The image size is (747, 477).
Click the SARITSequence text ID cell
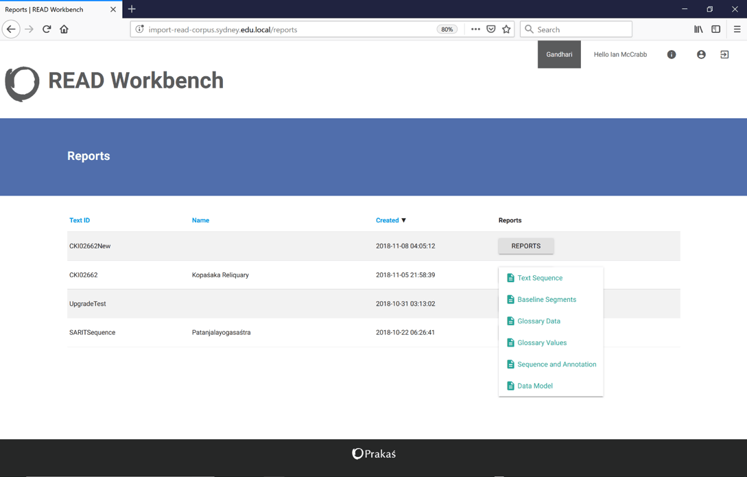tap(93, 333)
